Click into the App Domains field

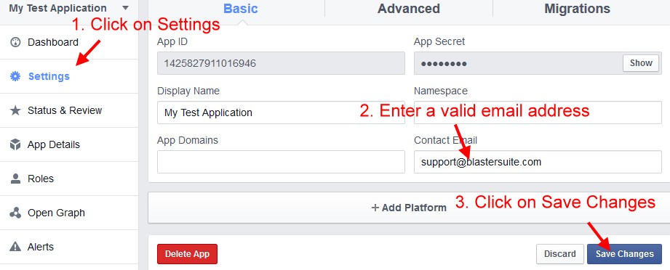coord(281,162)
